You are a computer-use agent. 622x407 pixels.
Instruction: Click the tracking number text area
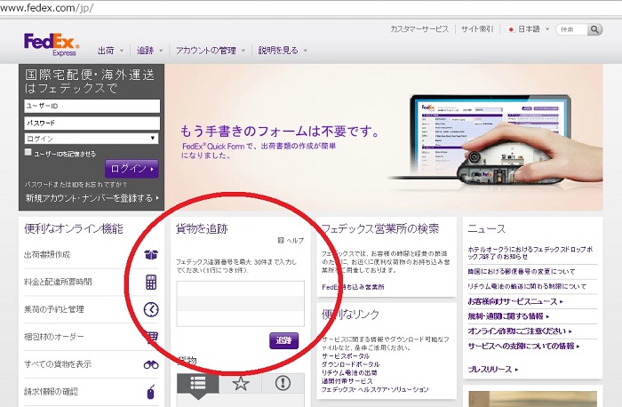[x=241, y=304]
